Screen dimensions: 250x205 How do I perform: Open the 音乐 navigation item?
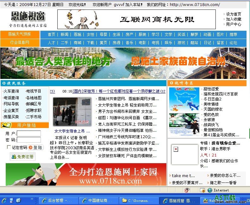click(129, 43)
